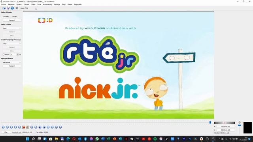This screenshot has width=253, height=142.
Task: Start playback with the Play button
Action: point(3,127)
